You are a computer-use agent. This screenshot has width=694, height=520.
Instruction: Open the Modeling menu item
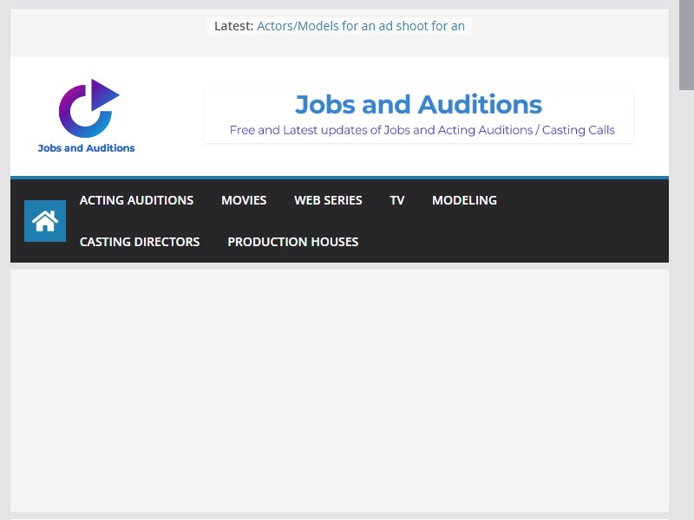[x=464, y=200]
